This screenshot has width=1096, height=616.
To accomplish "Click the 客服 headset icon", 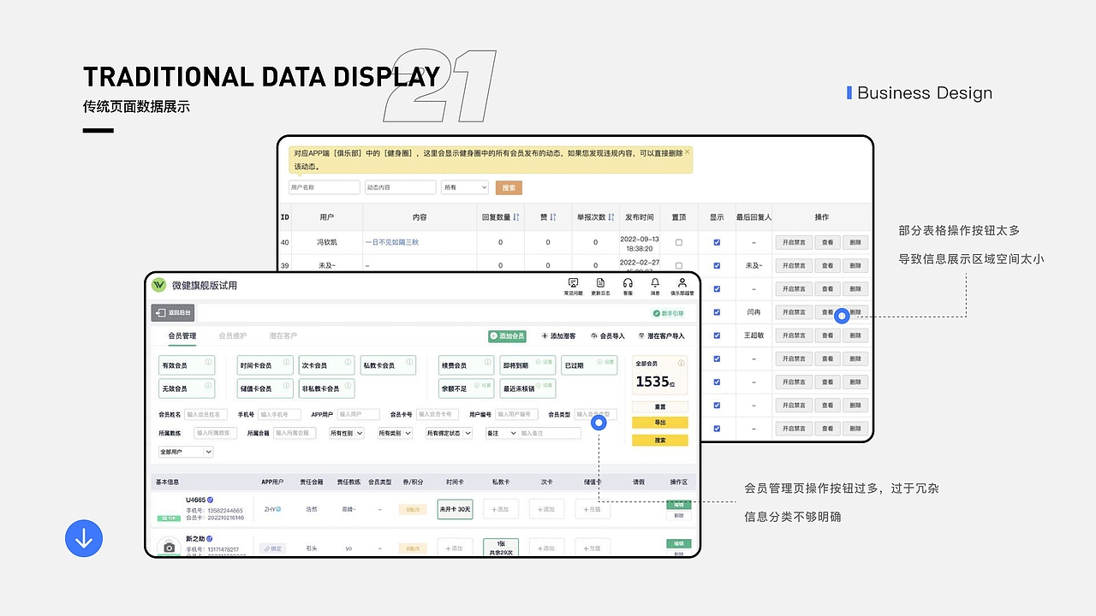I will (628, 283).
